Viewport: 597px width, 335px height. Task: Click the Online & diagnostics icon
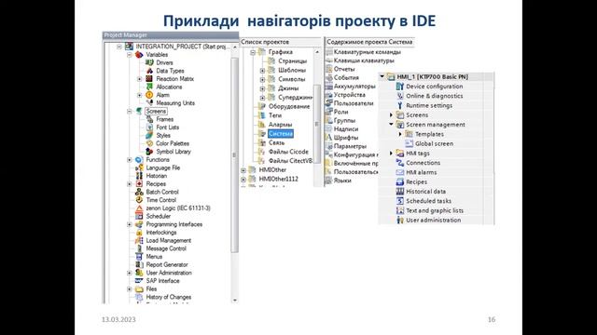pos(400,96)
